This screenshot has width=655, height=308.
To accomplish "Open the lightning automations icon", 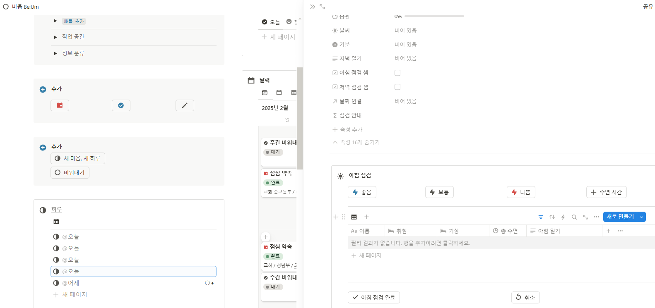I will [563, 217].
